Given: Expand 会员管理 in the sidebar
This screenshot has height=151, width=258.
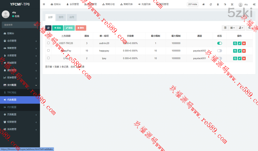Looking at the screenshot, I should [x=20, y=41].
